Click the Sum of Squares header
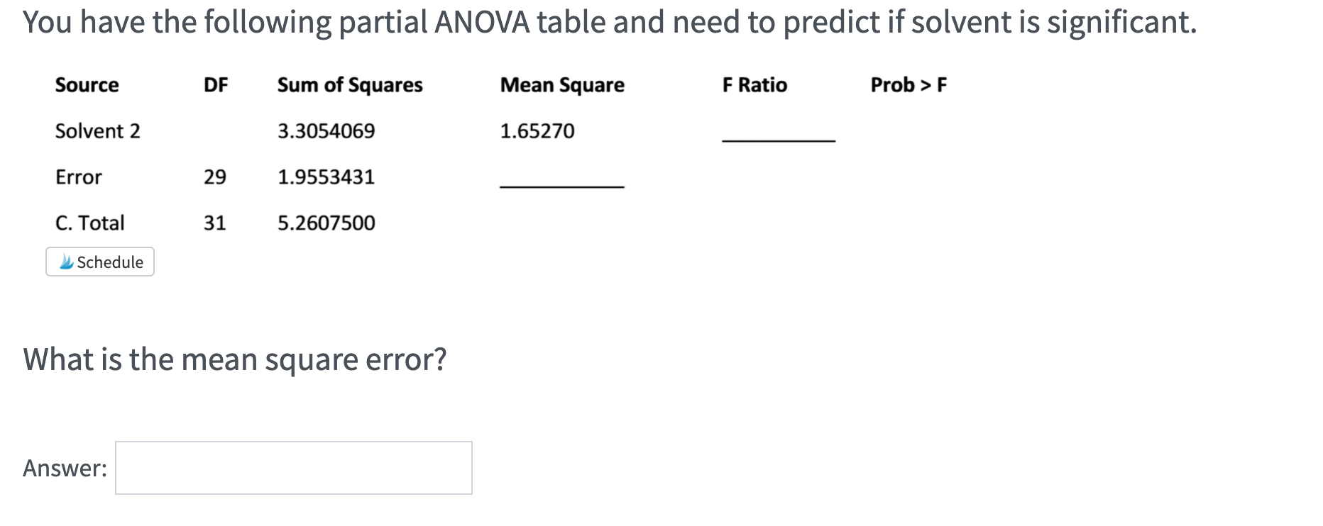Image resolution: width=1323 pixels, height=526 pixels. click(x=351, y=85)
